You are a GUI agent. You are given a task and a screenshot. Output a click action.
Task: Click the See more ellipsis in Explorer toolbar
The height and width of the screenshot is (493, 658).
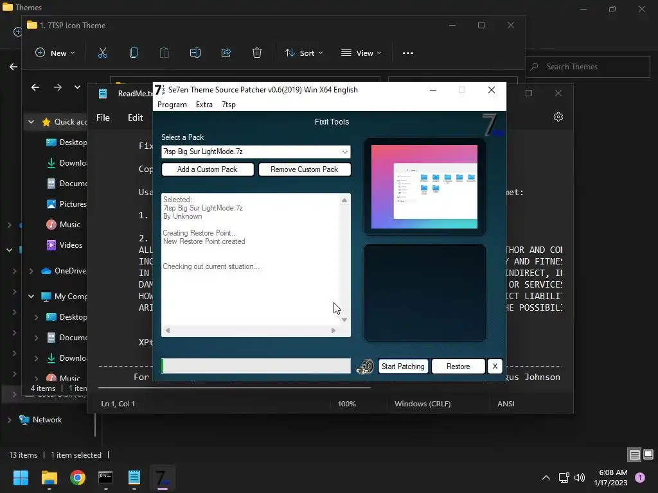408,53
